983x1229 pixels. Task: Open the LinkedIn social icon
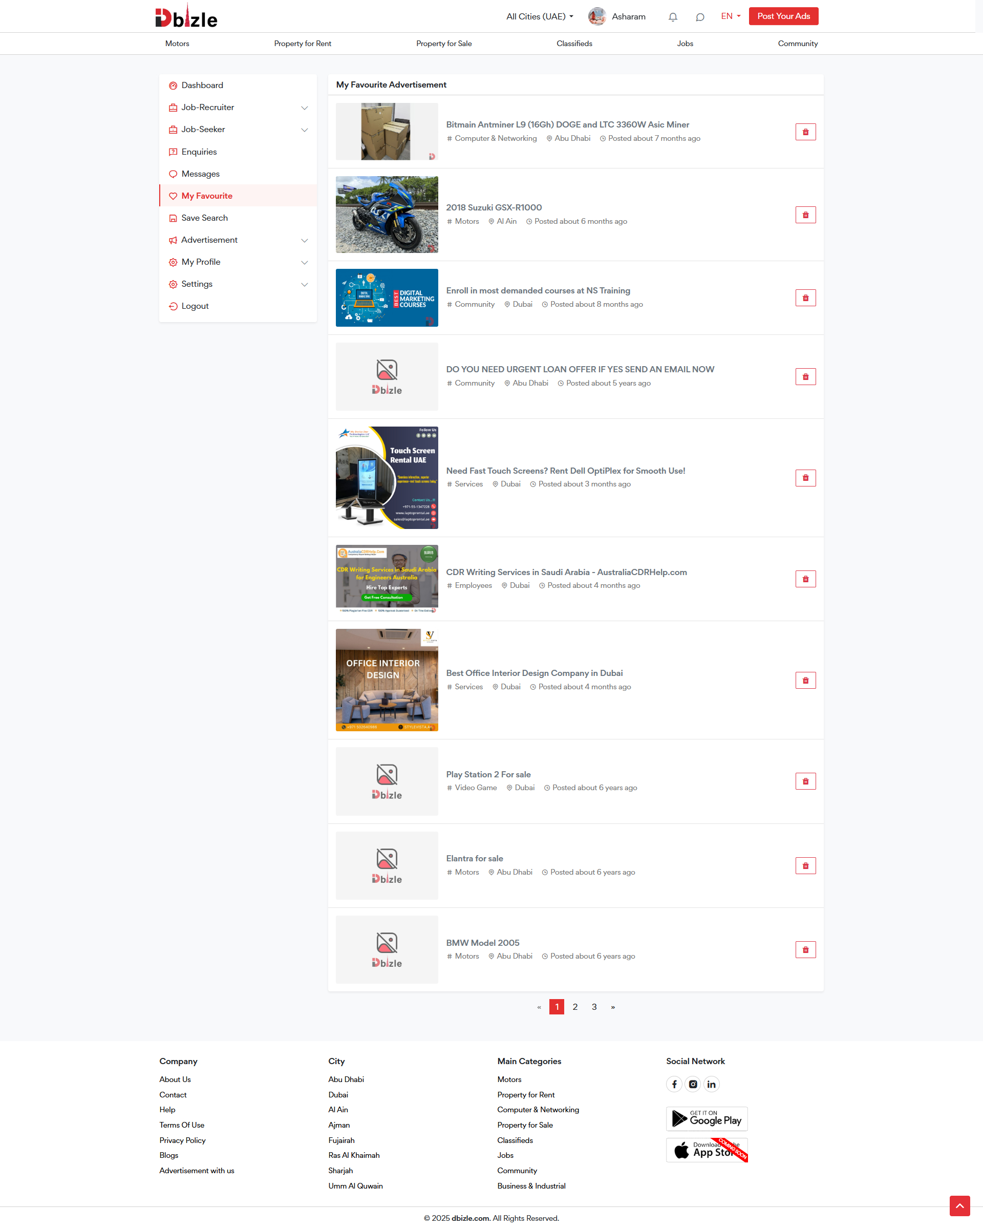click(711, 1084)
